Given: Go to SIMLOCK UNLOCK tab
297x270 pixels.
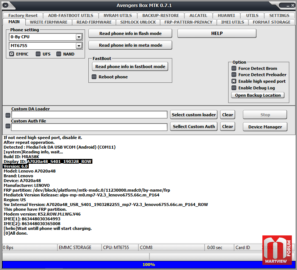Looking at the screenshot, I should (x=138, y=22).
